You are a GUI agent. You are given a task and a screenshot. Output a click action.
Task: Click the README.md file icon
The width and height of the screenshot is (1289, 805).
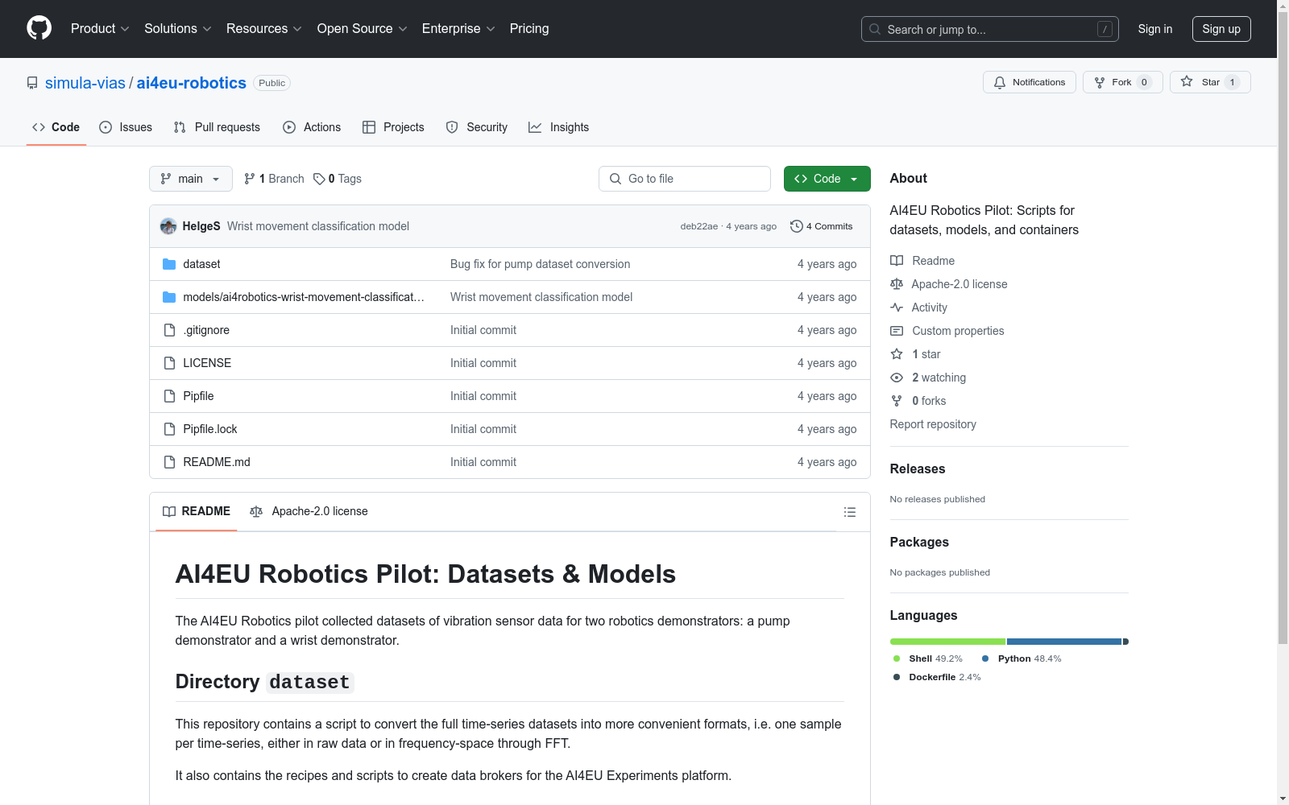(169, 462)
